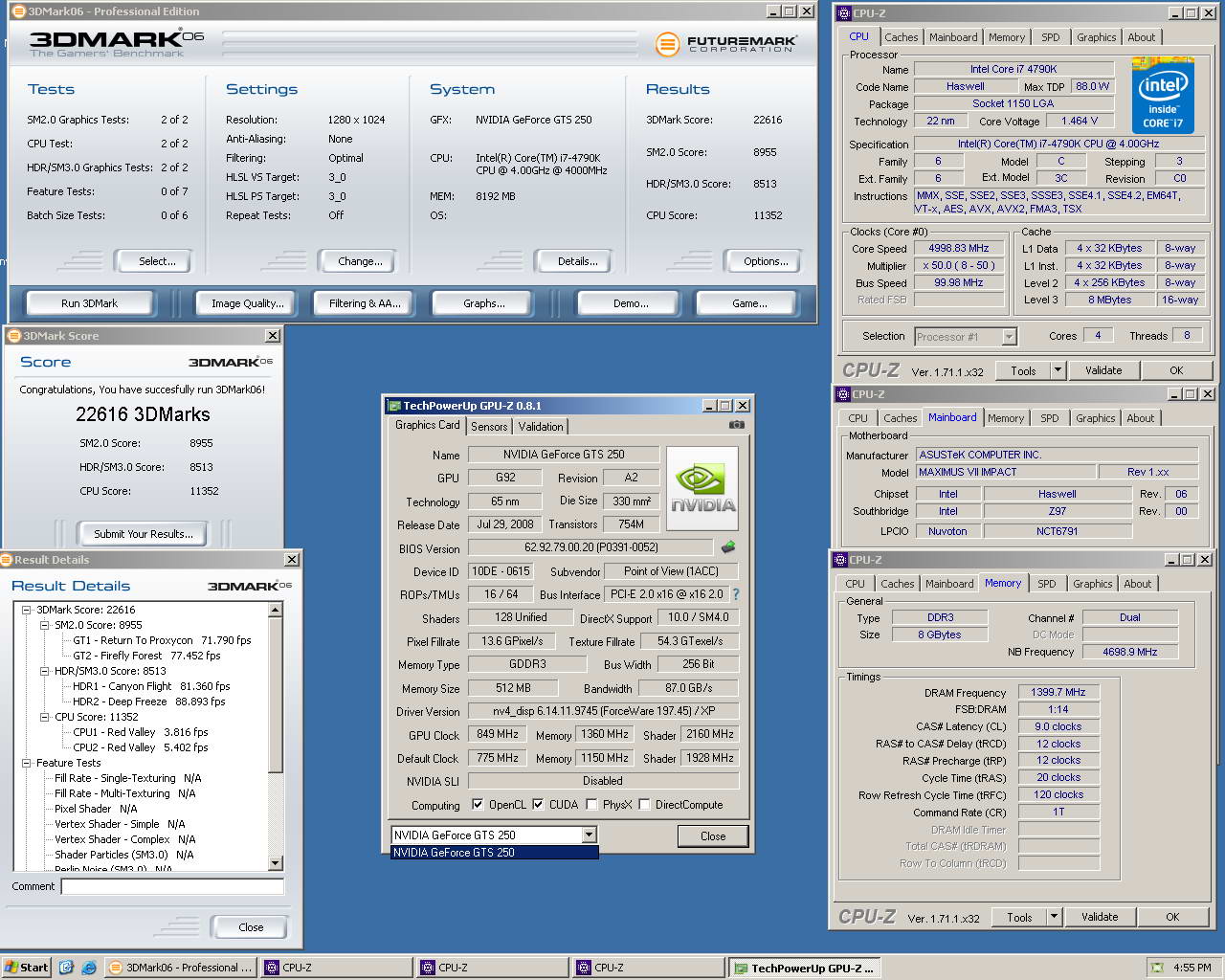The width and height of the screenshot is (1225, 980).
Task: Open the Graphs button
Action: pos(483,303)
